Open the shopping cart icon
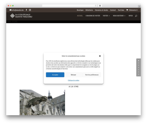Screen dimensions: 147x124 [127, 10]
